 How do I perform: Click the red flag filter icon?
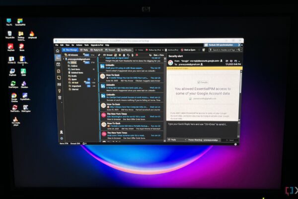pos(137,55)
